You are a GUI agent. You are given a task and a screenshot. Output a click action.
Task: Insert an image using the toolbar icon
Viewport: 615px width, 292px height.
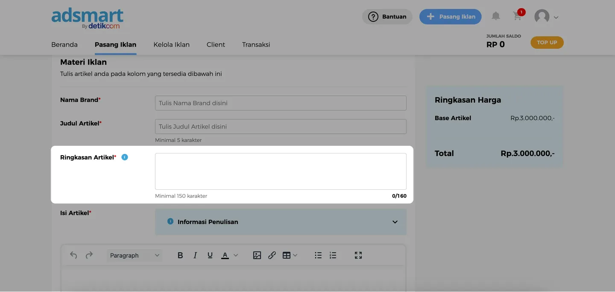[257, 255]
